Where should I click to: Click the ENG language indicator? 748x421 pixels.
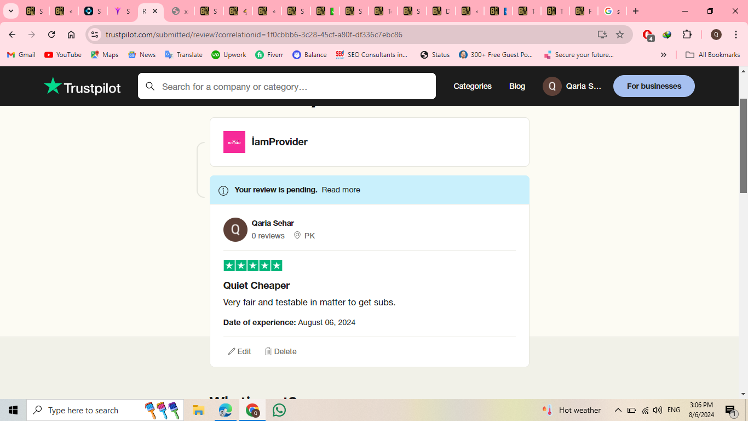674,410
